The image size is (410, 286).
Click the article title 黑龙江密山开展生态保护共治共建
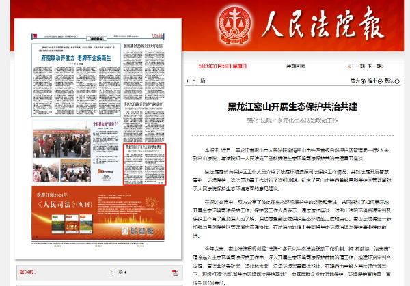pyautogui.click(x=292, y=107)
